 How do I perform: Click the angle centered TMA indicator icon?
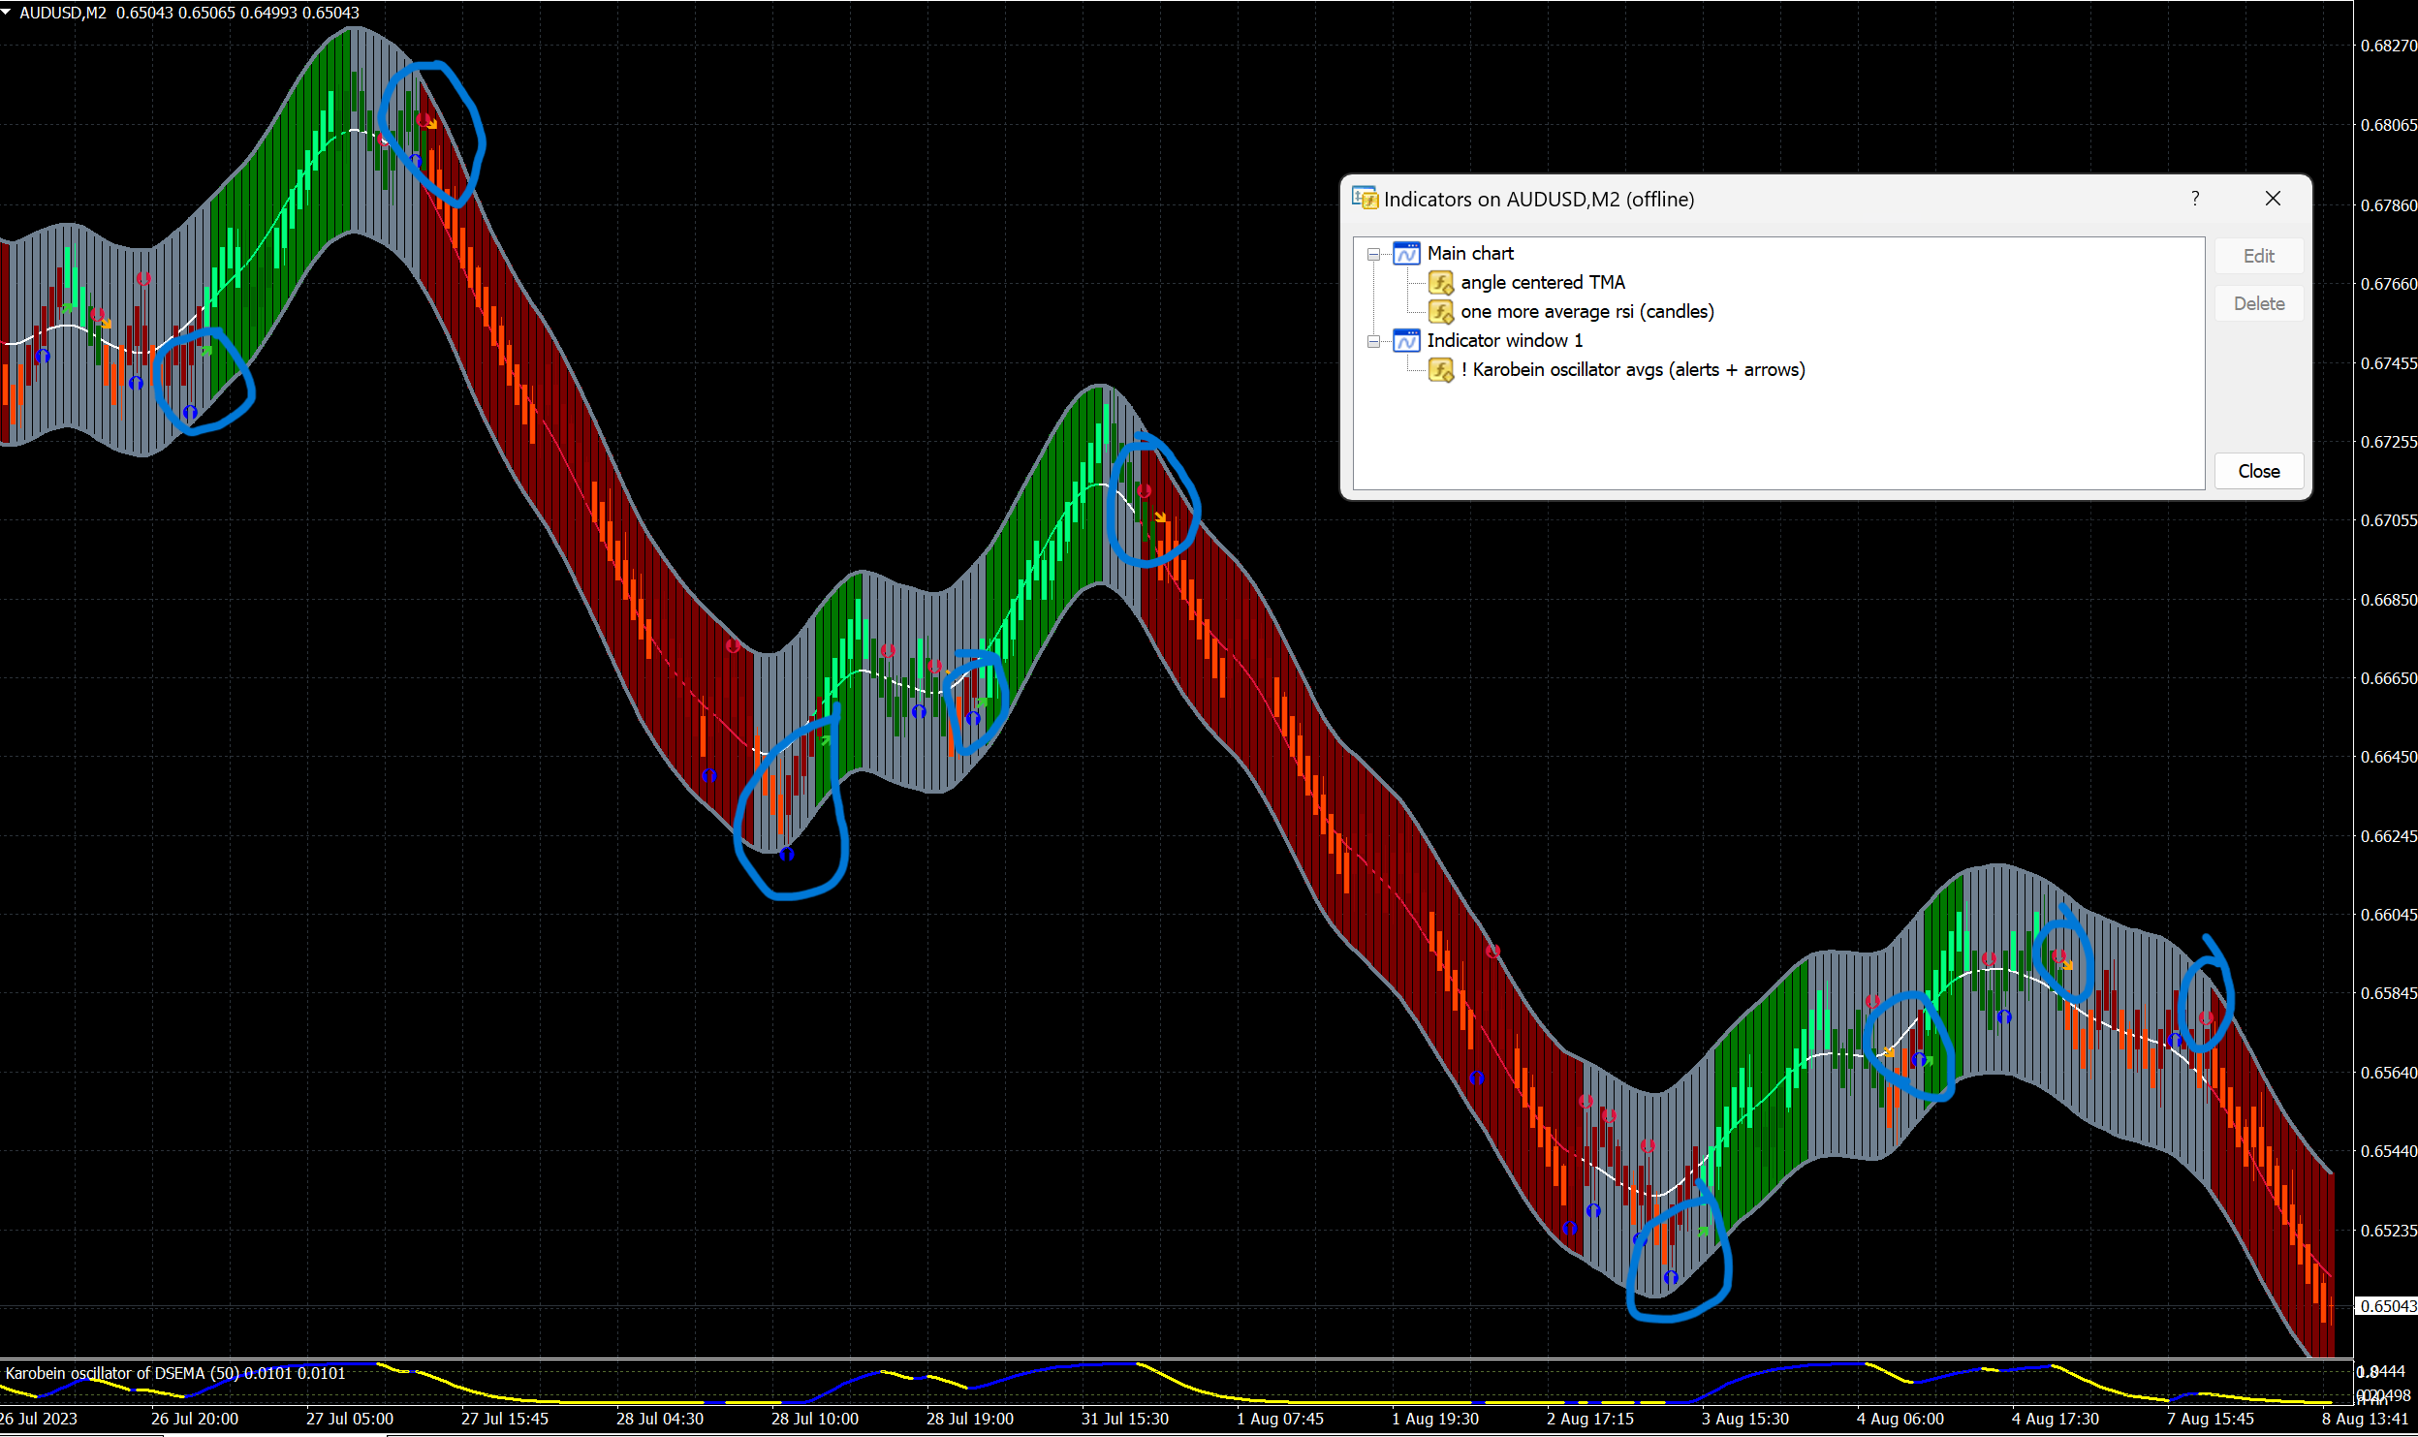1440,283
